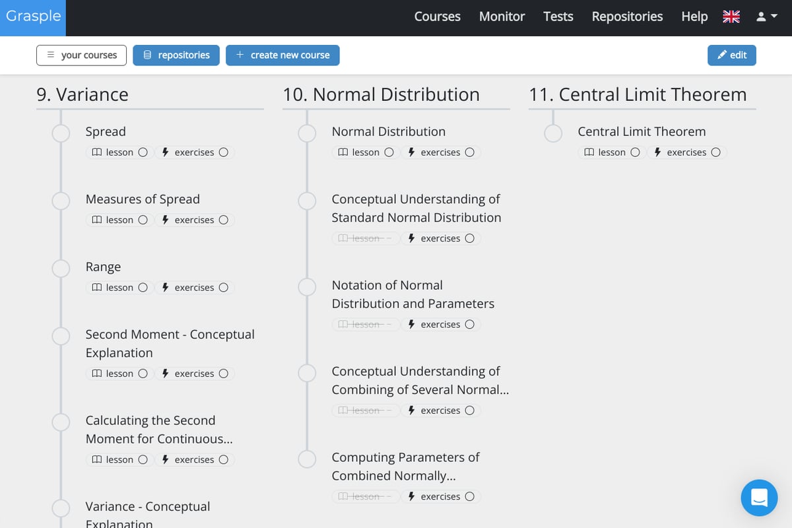Click lightning icon for Notation of Normal exercises
792x528 pixels.
(x=412, y=325)
